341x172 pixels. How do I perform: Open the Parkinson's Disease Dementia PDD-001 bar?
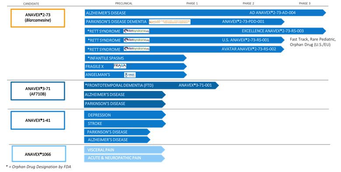point(184,22)
